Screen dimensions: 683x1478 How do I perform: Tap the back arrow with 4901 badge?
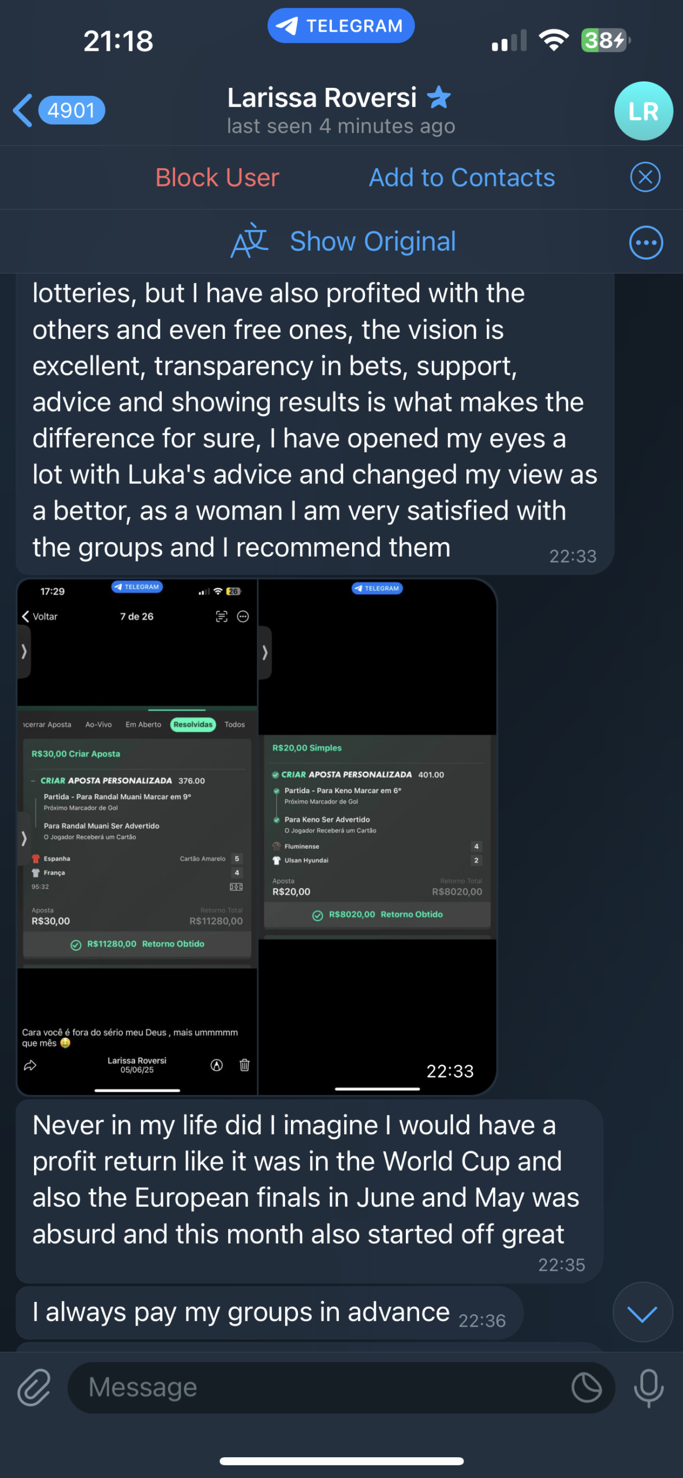58,110
